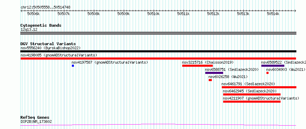Select the purple nsv6588751 variant bar
Viewport: 306px width, 129px height.
coord(214,73)
